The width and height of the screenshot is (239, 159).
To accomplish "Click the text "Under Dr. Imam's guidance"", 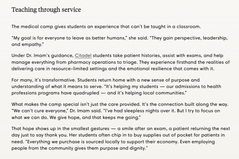I will (x=42, y=56).
